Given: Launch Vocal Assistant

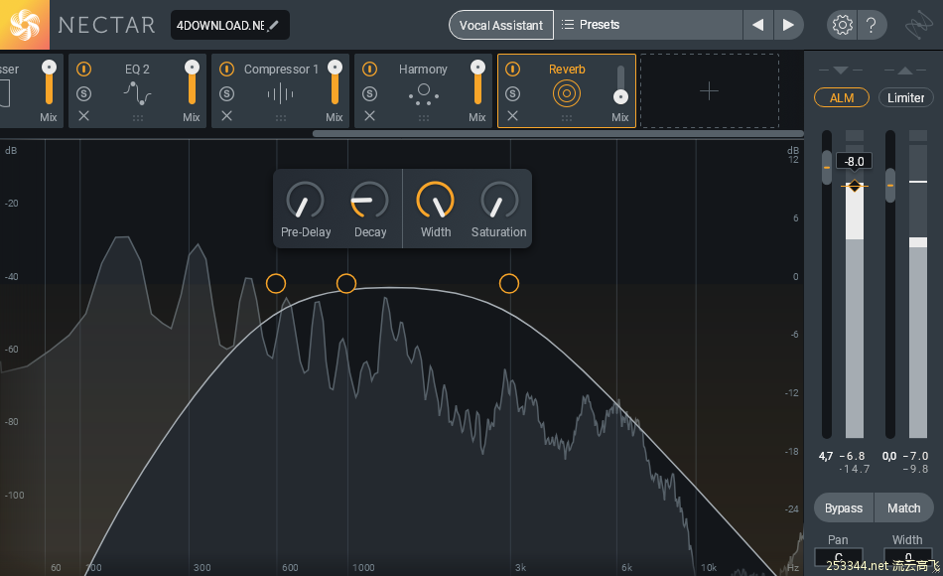Looking at the screenshot, I should [501, 25].
